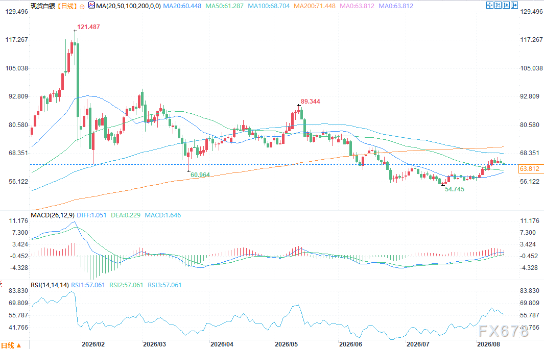Click the 2026/08 date axis label
The width and height of the screenshot is (544, 349).
489,344
